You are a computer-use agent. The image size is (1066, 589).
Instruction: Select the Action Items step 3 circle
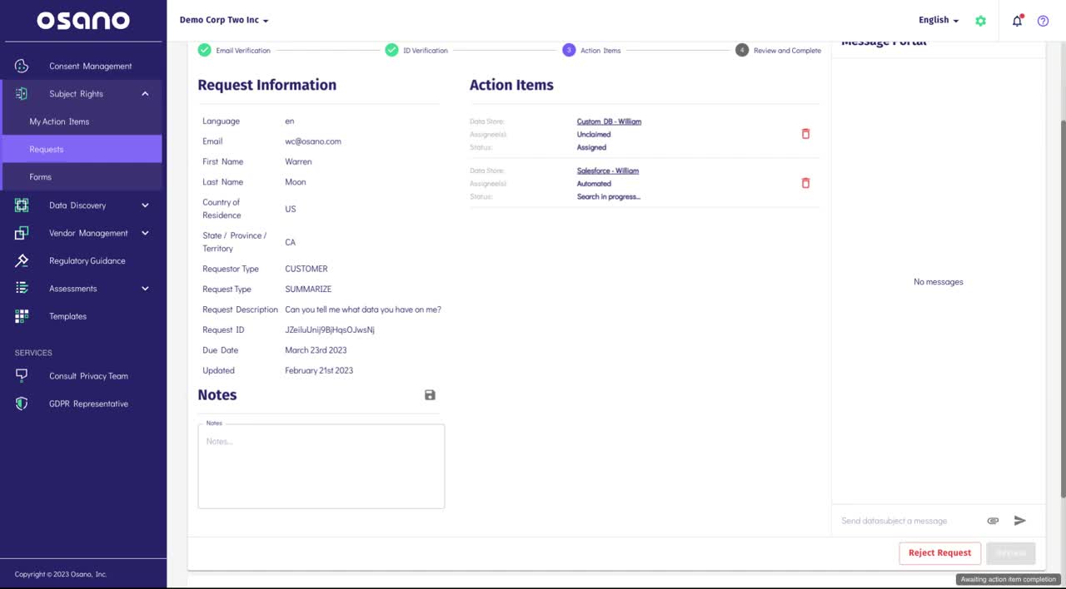click(x=569, y=50)
